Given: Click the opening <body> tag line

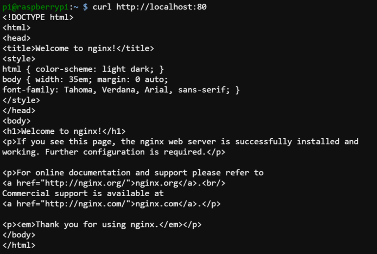Looking at the screenshot, I should pos(16,121).
